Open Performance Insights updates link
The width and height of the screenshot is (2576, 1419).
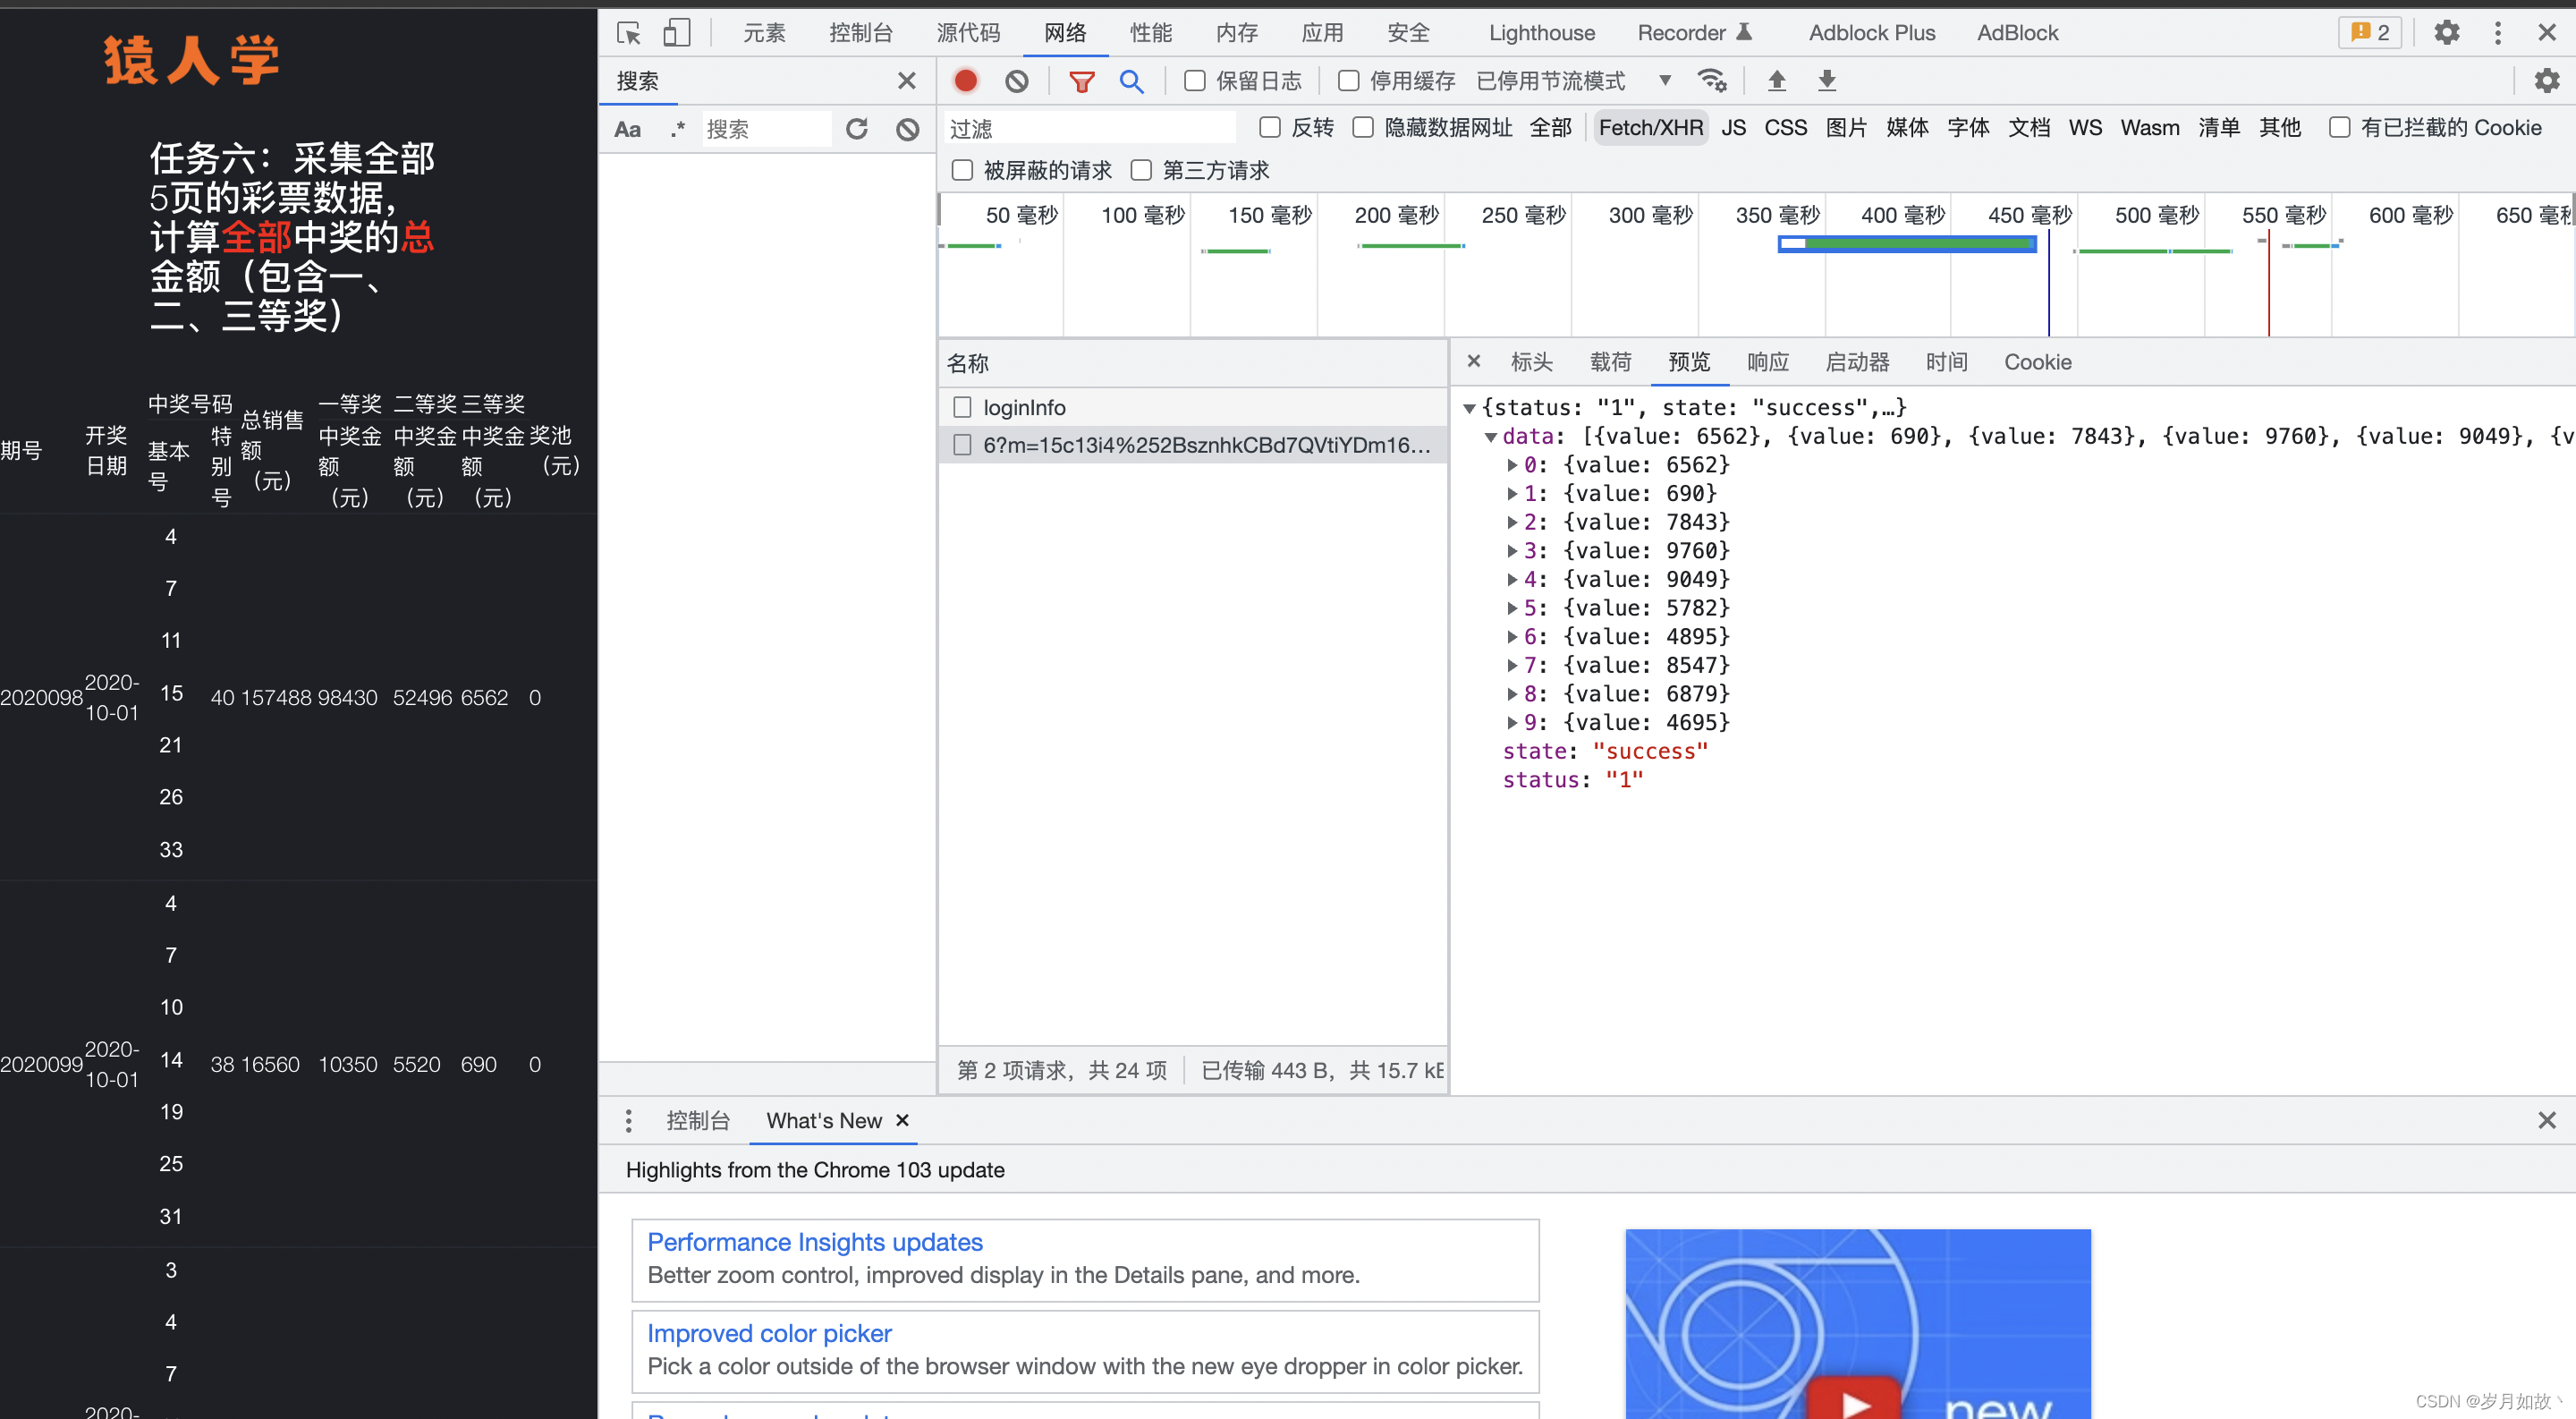814,1242
